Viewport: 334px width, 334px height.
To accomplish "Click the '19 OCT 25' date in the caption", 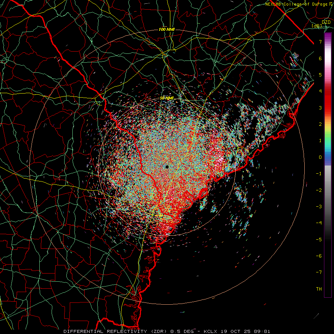I will (235, 331).
